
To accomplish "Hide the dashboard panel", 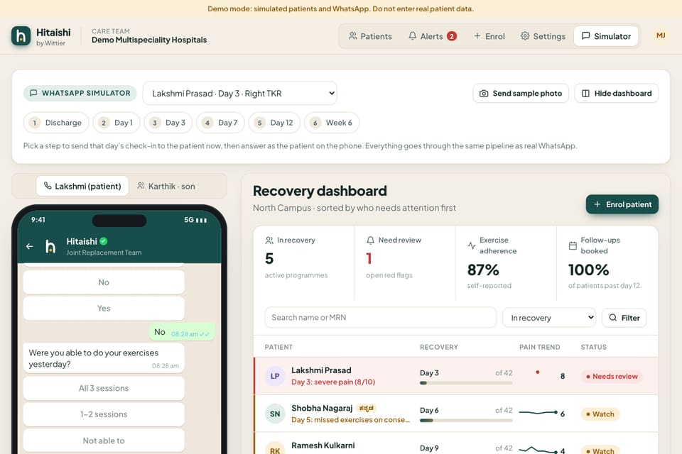I will coord(617,94).
